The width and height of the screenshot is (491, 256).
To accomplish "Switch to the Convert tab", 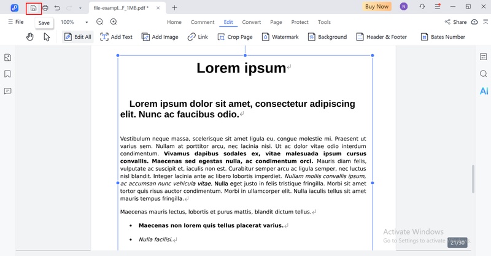I will click(251, 22).
